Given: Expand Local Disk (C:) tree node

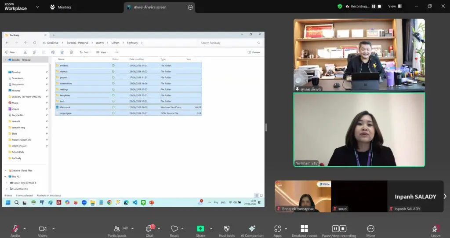Looking at the screenshot, I should (x=7, y=189).
